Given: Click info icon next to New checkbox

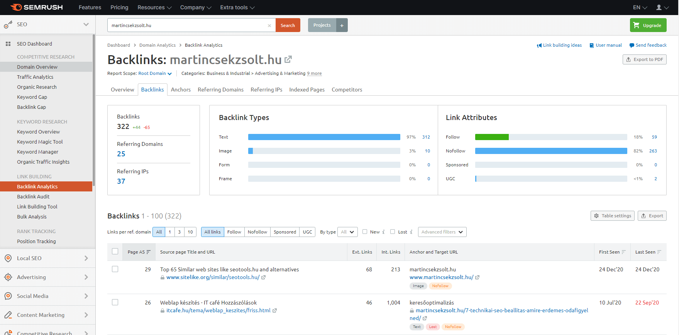Looking at the screenshot, I should click(383, 232).
